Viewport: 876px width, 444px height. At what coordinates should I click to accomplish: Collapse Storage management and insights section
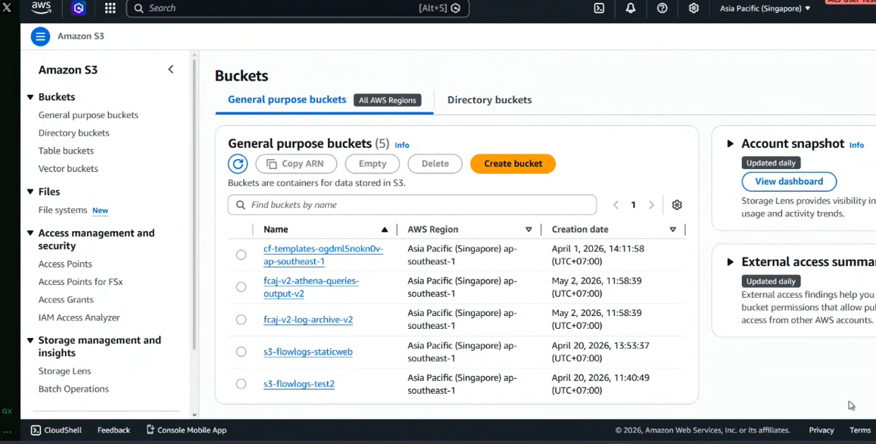(x=30, y=340)
